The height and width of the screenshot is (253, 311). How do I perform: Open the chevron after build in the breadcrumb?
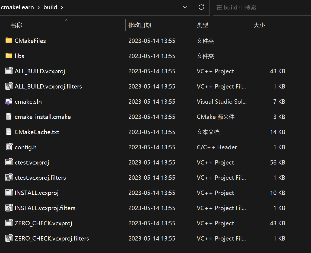coord(62,8)
